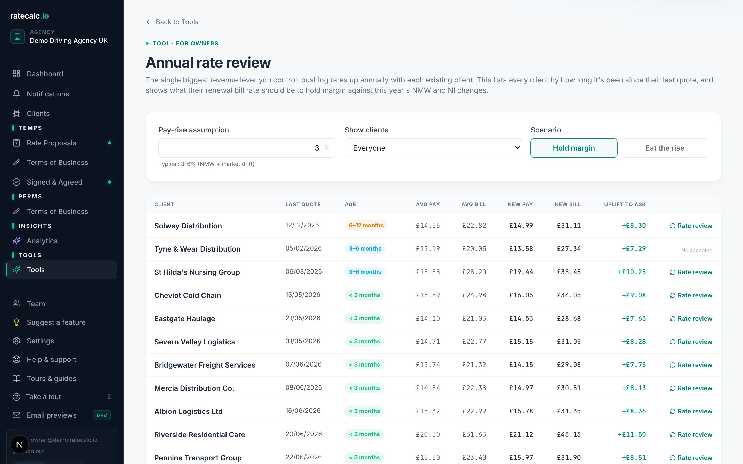Start Rate review for Bridgewater Freight Services
Image resolution: width=743 pixels, height=464 pixels.
(691, 365)
